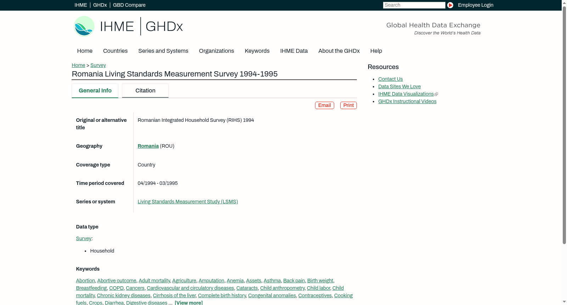Open the Keywords menu
The width and height of the screenshot is (567, 305).
click(257, 51)
